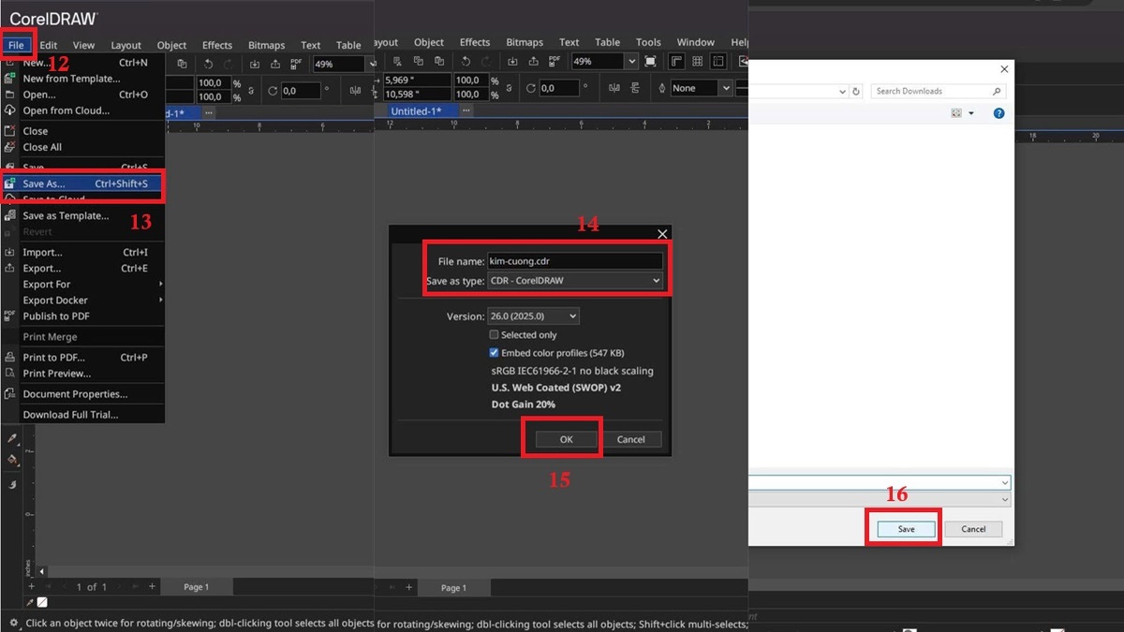Screen dimensions: 1124x632
Task: Open Save as type CDR - CorelDRAW dropdown
Action: [574, 280]
